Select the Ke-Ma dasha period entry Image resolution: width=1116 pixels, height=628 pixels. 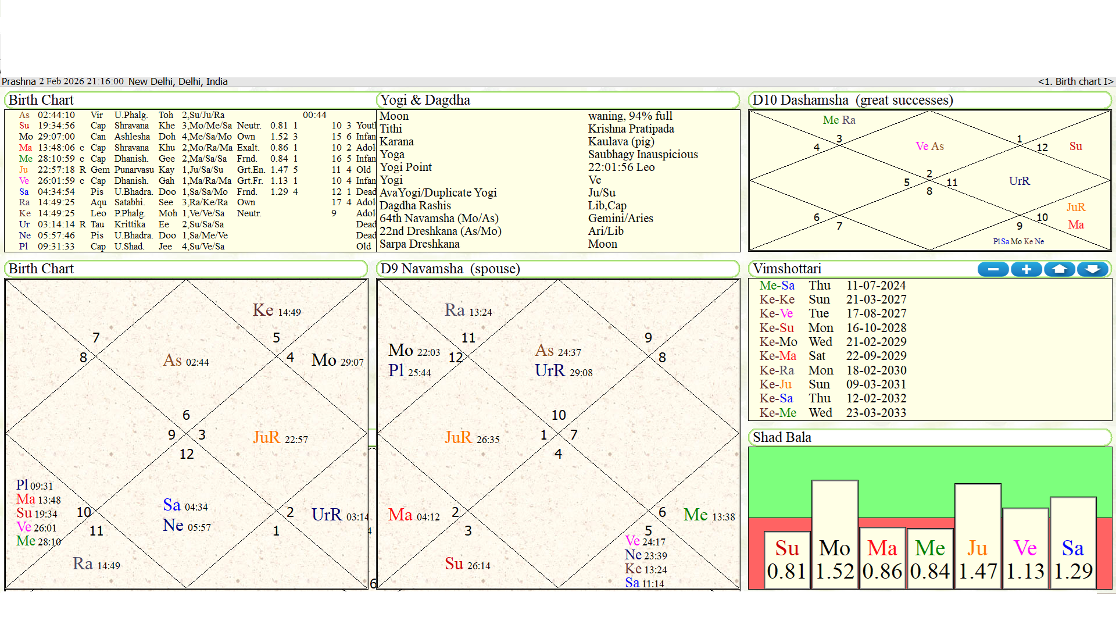click(777, 356)
